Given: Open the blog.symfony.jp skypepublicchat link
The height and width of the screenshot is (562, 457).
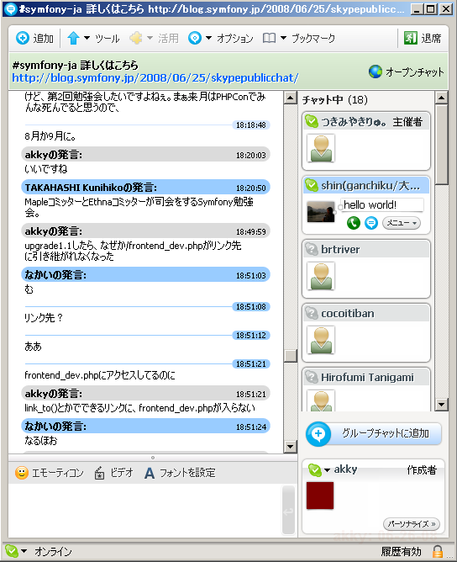Looking at the screenshot, I should point(155,77).
